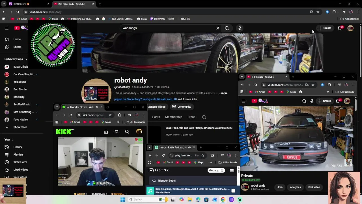Open the Kick user avatar menu
The image size is (362, 204).
coord(139,132)
